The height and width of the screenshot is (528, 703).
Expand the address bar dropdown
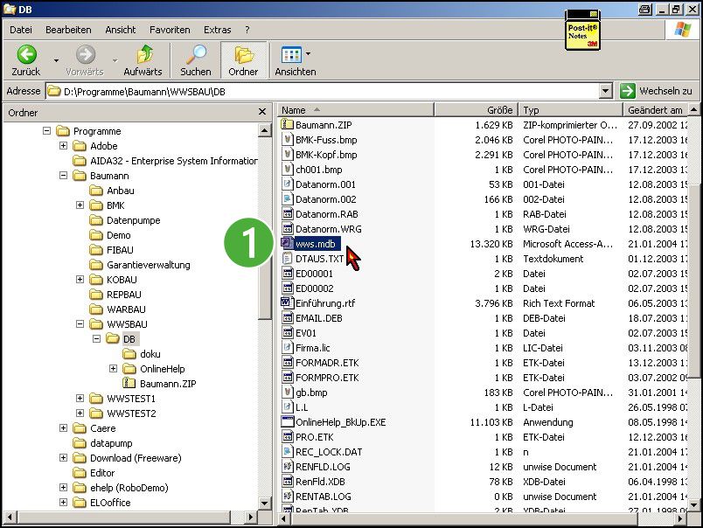(x=605, y=91)
